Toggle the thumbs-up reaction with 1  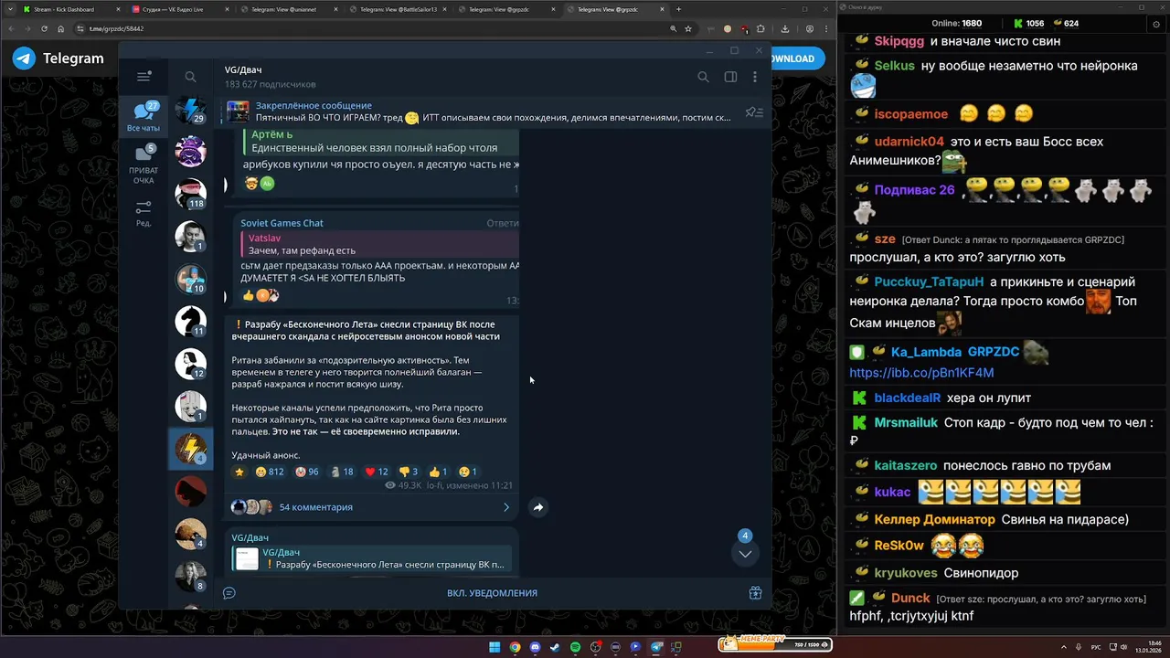(438, 472)
